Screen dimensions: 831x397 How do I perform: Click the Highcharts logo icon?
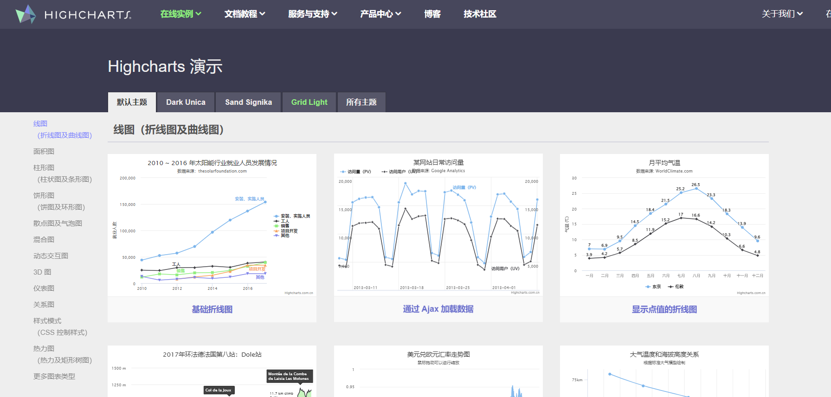tap(26, 14)
